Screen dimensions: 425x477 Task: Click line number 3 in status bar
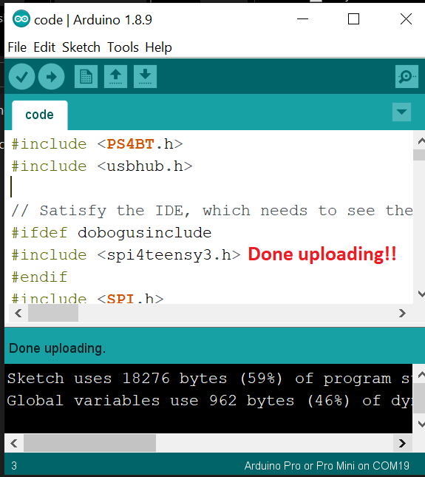coord(14,466)
